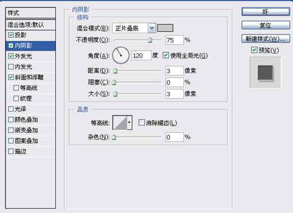Click the 大小 size value field

click(175, 94)
